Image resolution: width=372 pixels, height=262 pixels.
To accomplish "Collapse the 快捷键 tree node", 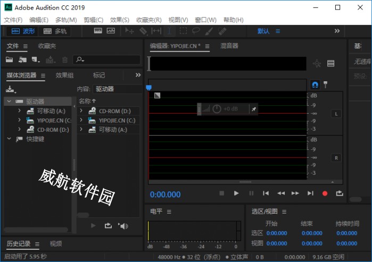I will (9, 139).
